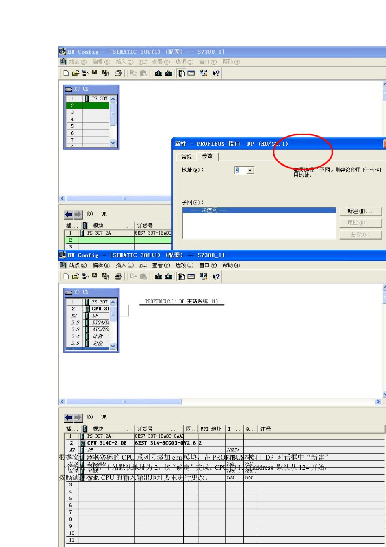Switch to 常规 tab in PROFIBUS properties dialog
The height and width of the screenshot is (547, 386).
click(x=186, y=157)
